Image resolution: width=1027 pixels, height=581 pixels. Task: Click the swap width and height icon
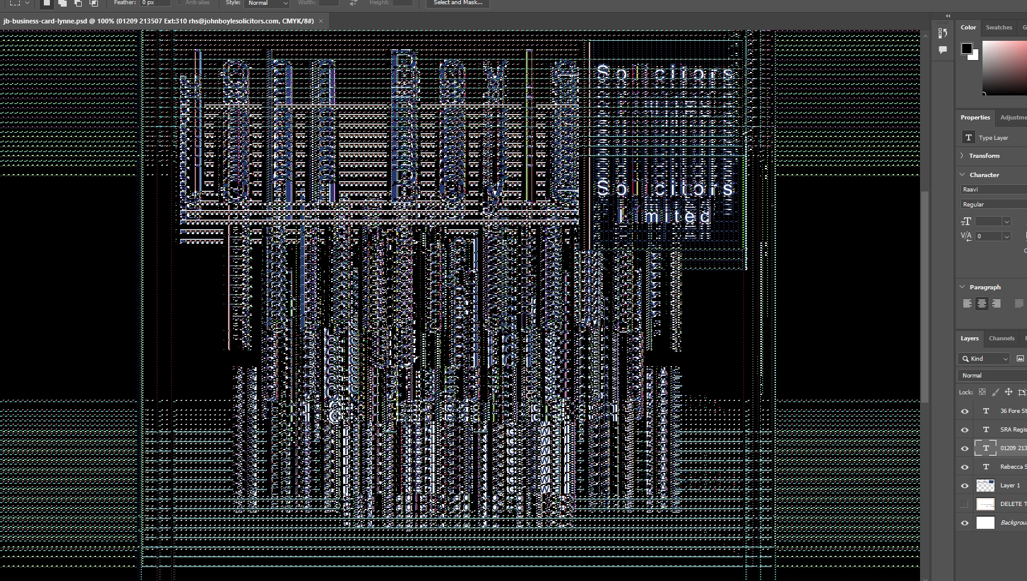(x=353, y=3)
